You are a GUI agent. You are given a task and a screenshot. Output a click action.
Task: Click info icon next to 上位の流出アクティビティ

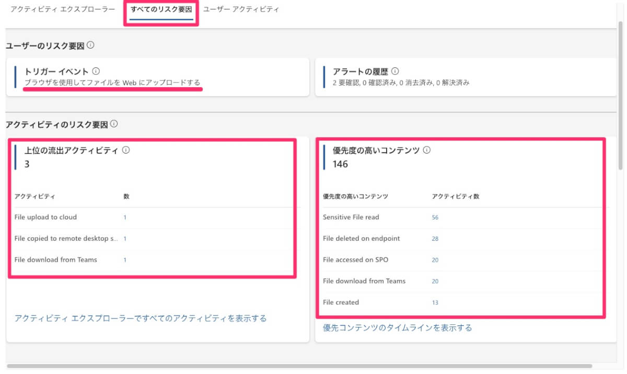click(125, 150)
